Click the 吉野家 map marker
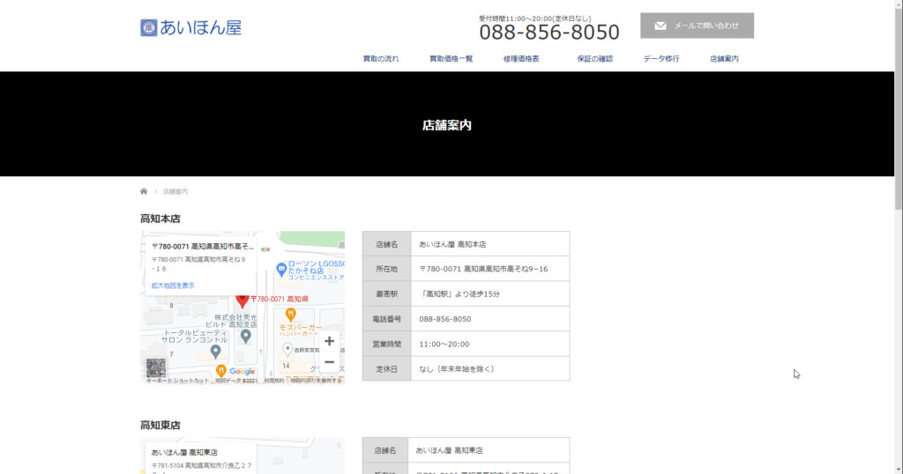The height and width of the screenshot is (474, 903). pos(287,349)
